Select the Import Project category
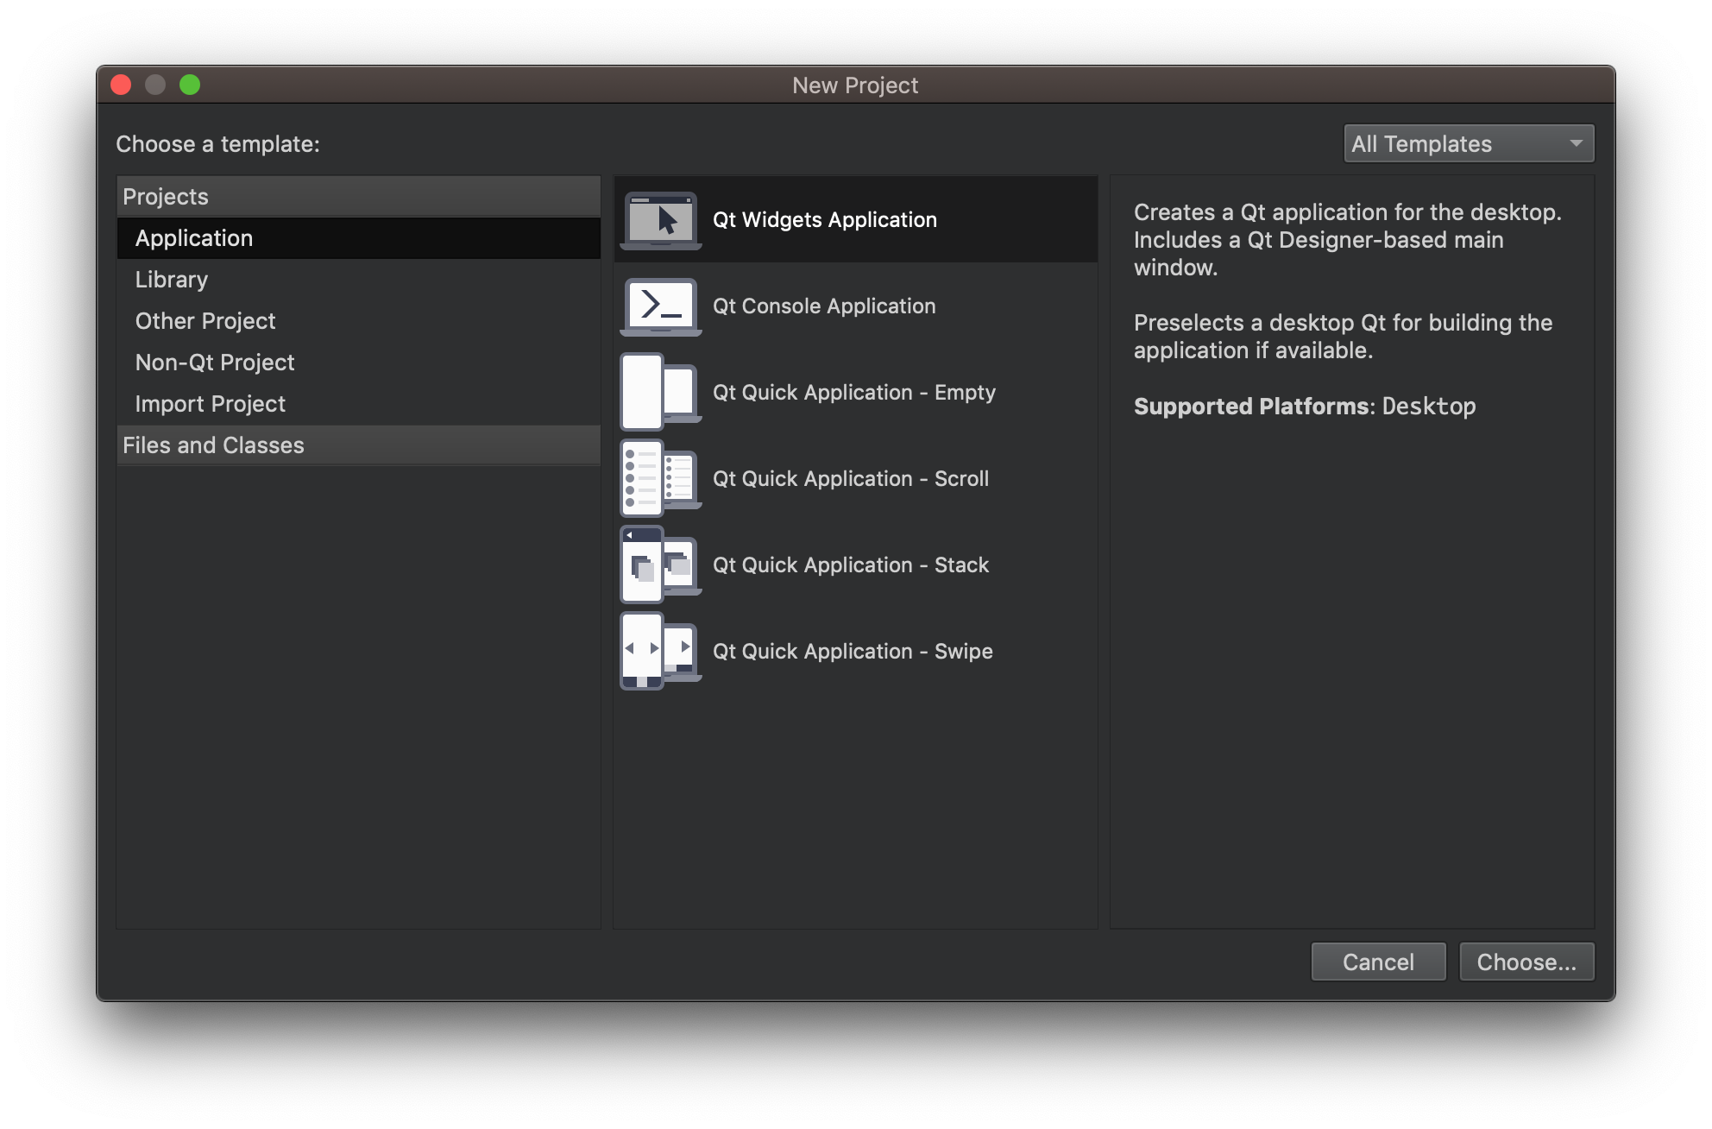This screenshot has height=1129, width=1712. click(x=359, y=404)
